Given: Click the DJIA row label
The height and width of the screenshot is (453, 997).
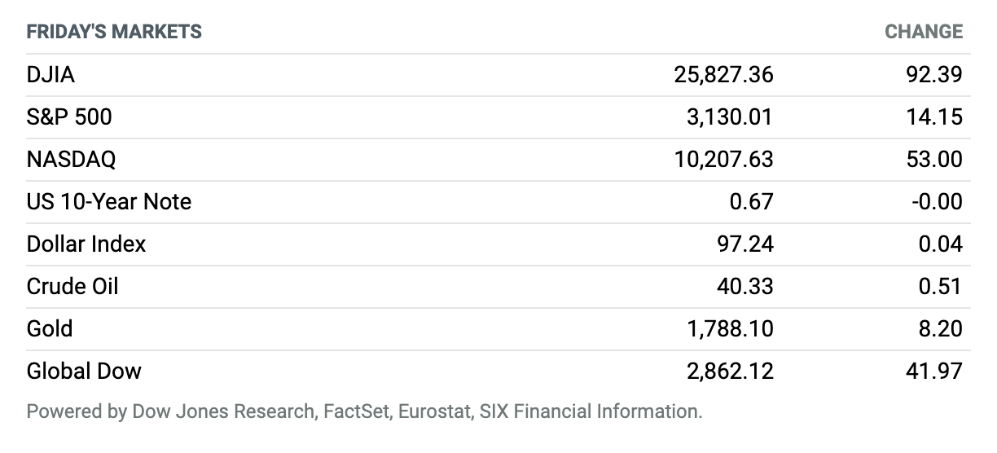Looking at the screenshot, I should [x=51, y=75].
